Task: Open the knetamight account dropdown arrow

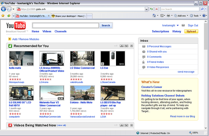Action: coord(178,25)
